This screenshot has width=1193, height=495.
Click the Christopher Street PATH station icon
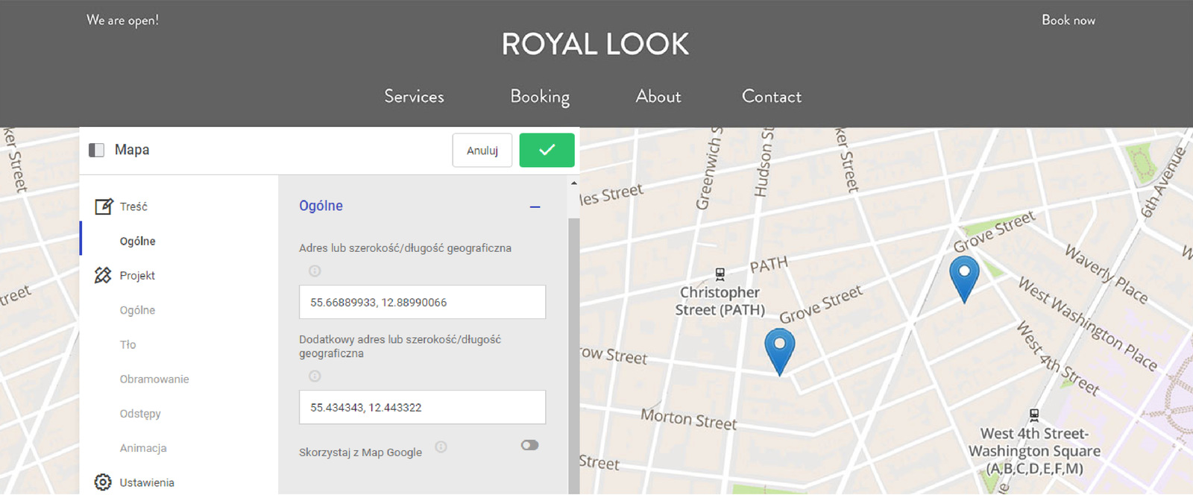[720, 274]
